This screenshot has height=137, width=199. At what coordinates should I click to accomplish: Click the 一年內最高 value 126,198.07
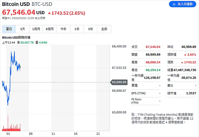pyautogui.click(x=152, y=78)
